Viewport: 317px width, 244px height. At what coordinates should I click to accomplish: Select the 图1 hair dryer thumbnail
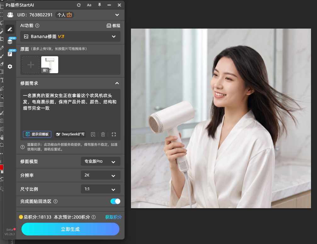(50, 65)
